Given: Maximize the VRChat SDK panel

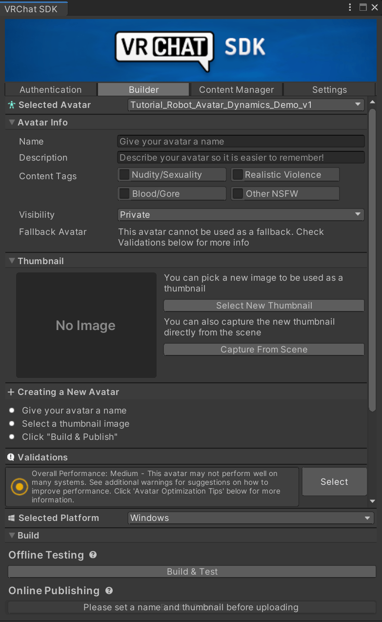Looking at the screenshot, I should point(362,7).
